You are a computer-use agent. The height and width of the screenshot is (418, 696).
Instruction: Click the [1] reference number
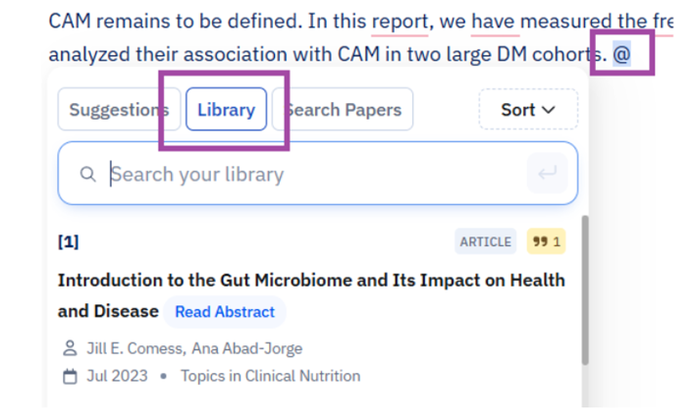pyautogui.click(x=69, y=241)
